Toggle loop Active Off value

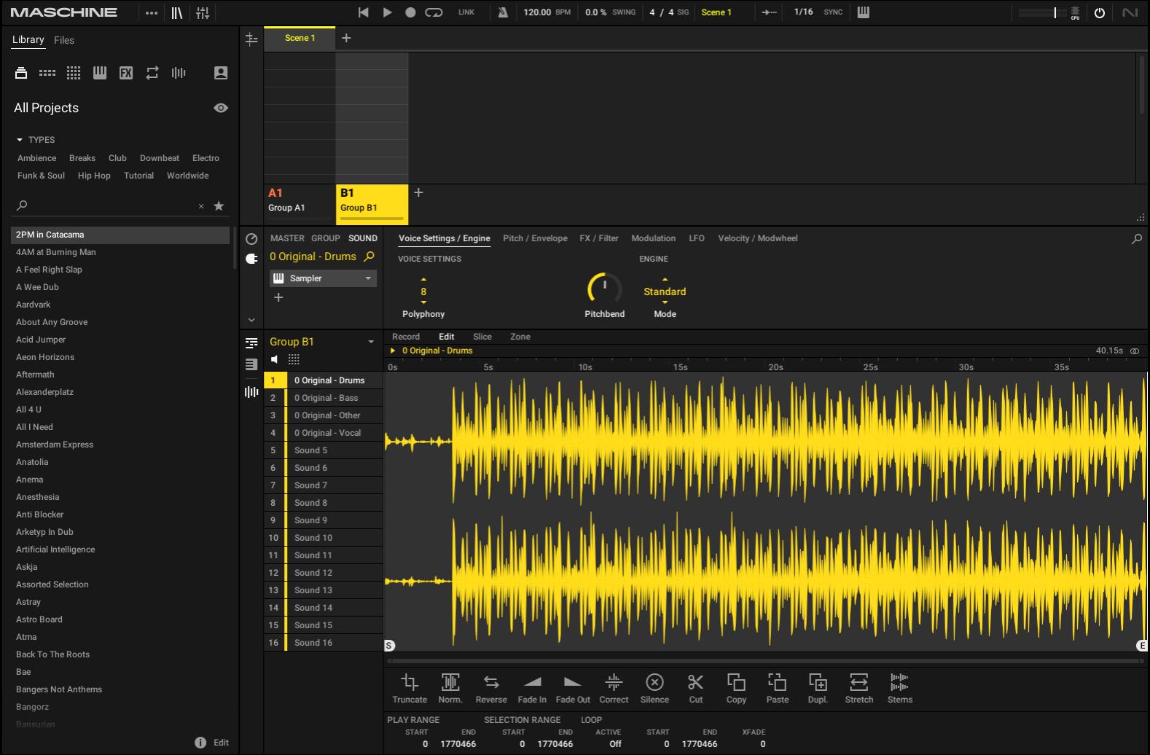coord(615,744)
